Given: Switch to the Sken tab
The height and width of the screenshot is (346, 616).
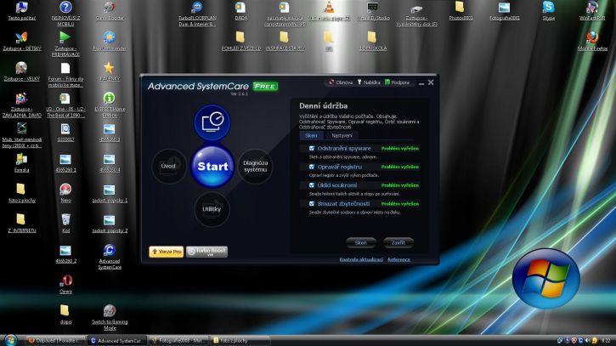Looking at the screenshot, I should coord(311,135).
